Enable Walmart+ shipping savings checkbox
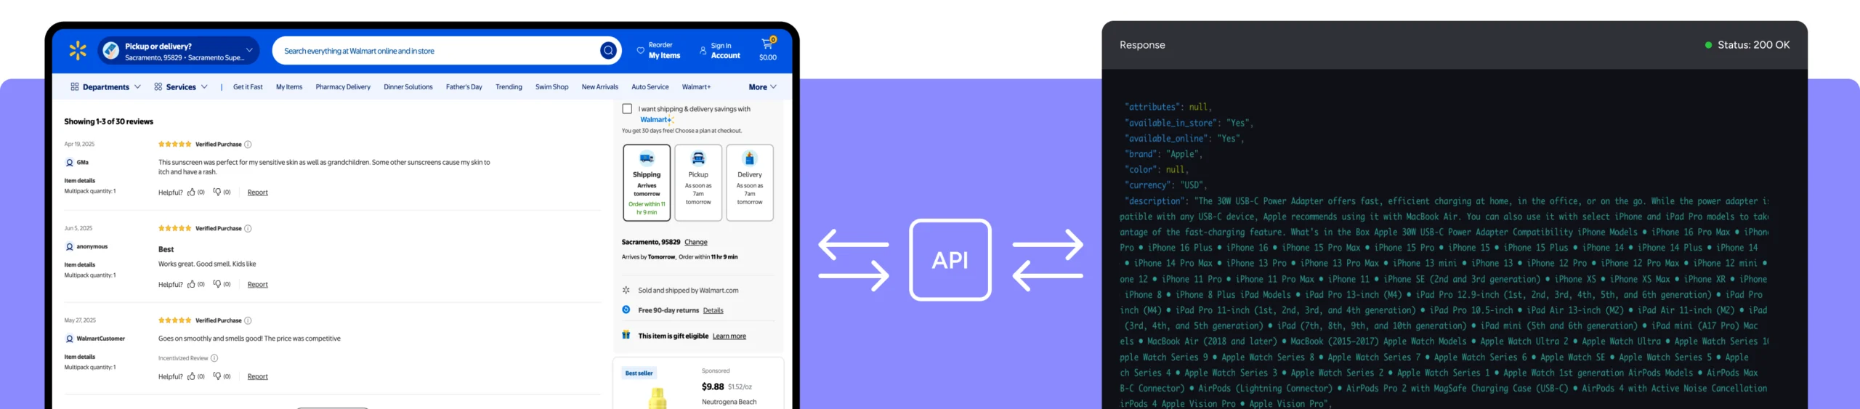This screenshot has width=1860, height=409. point(627,109)
